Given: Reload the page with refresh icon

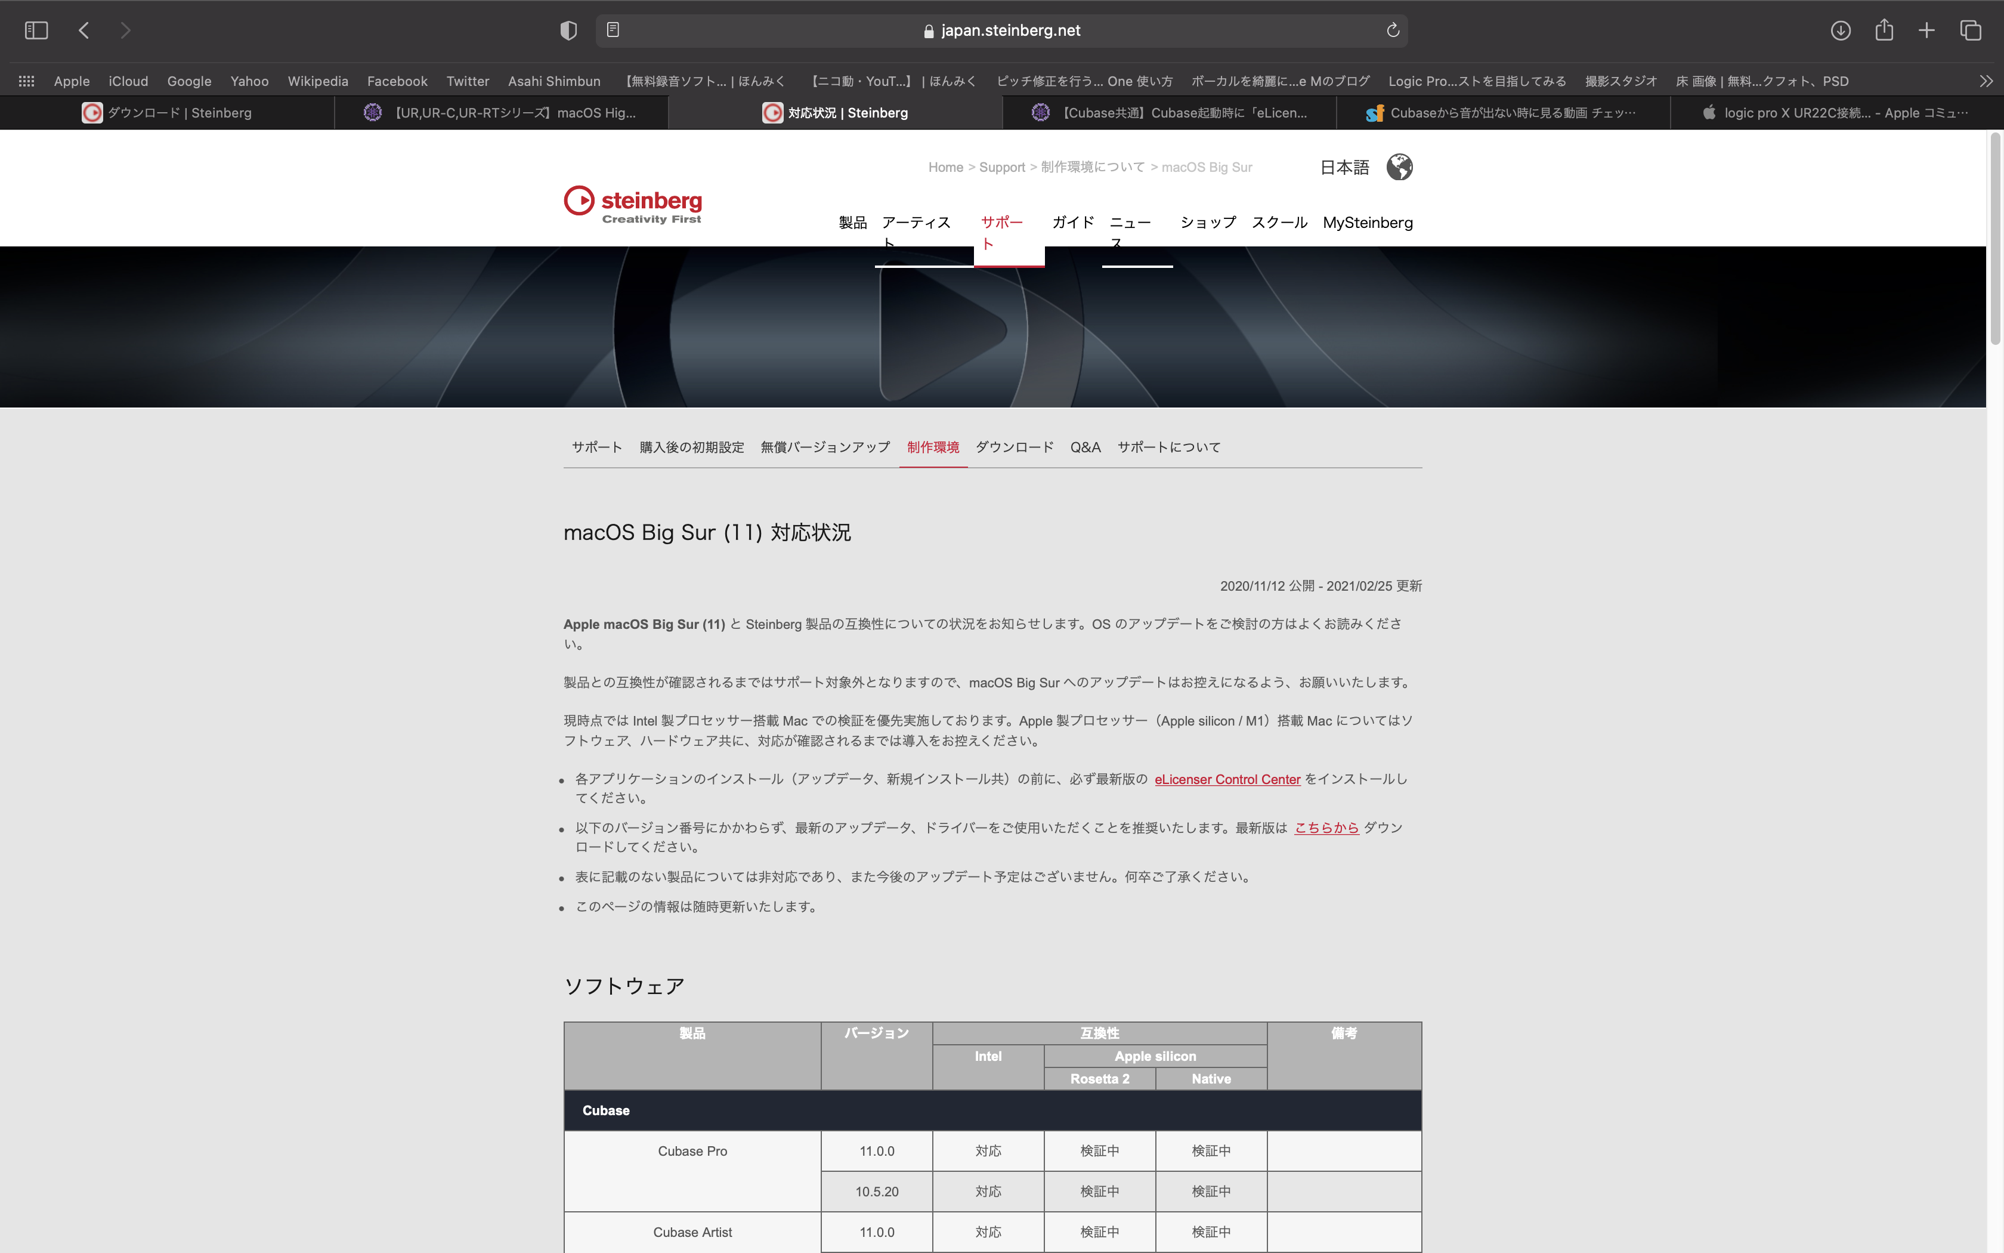Looking at the screenshot, I should click(1392, 30).
